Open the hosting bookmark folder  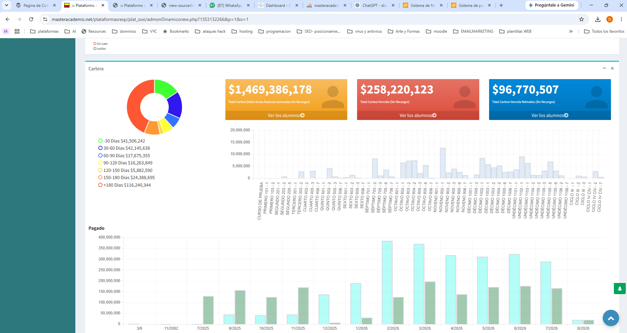click(x=242, y=31)
